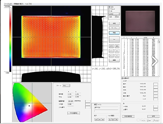Open the スケール FULL dropdown
This screenshot has height=124, width=163.
coord(66,86)
